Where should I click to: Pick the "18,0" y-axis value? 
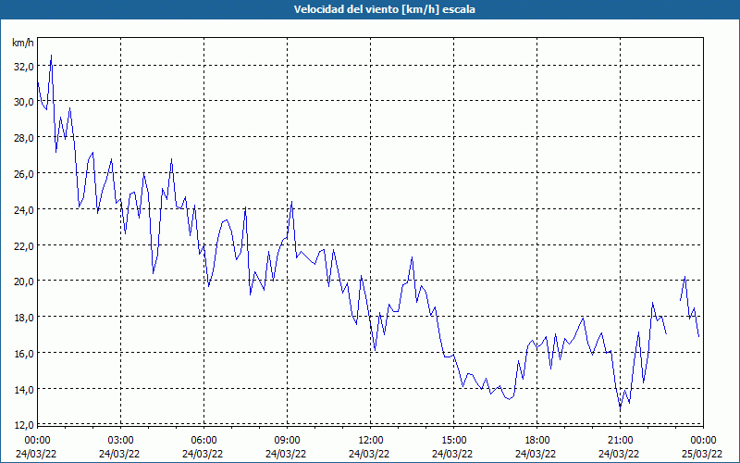pyautogui.click(x=24, y=318)
